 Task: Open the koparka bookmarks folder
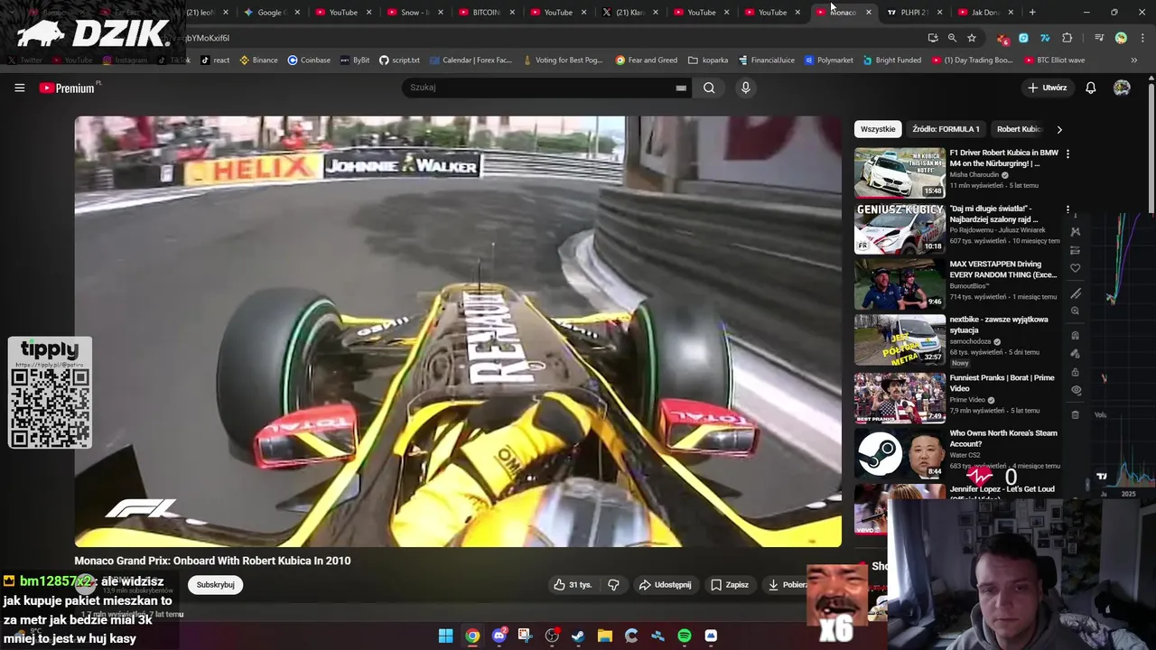click(x=708, y=60)
